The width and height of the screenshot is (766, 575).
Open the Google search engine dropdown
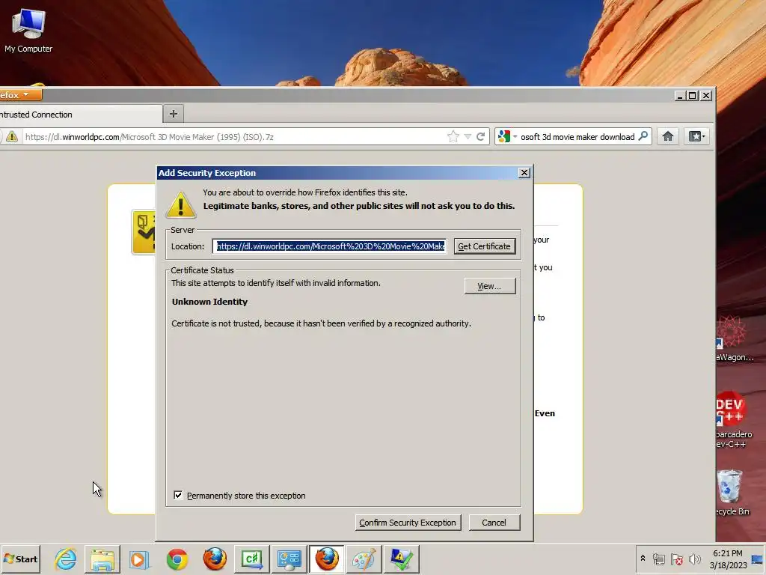[x=507, y=137]
